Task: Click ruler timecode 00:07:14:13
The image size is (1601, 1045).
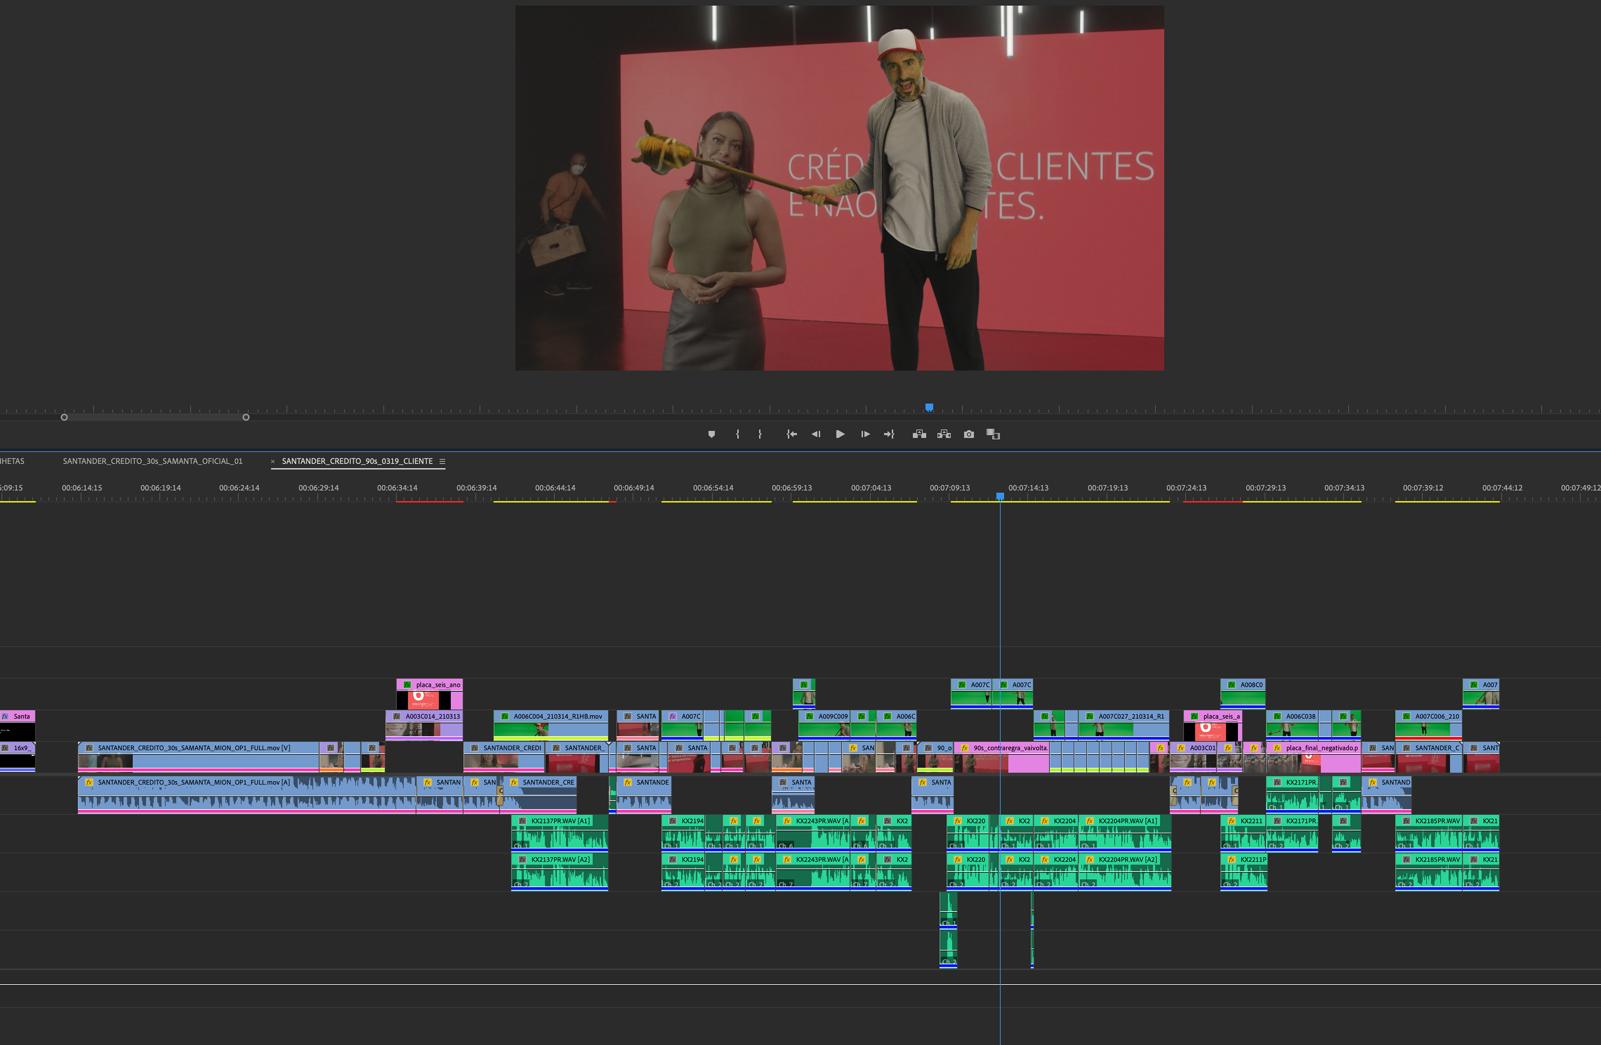Action: (1028, 488)
